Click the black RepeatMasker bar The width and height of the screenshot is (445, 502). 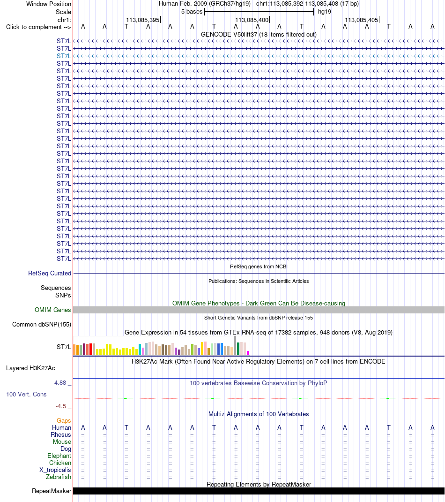pos(259,491)
